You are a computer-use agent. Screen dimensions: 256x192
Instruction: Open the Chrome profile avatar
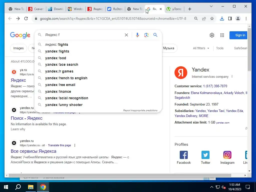pyautogui.click(x=238, y=18)
